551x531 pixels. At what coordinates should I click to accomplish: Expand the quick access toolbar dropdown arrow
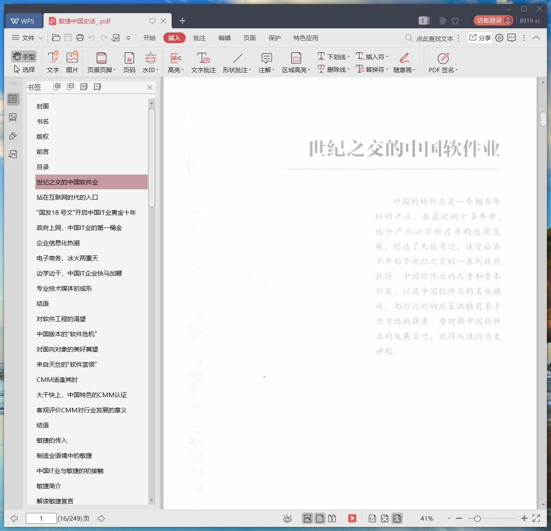click(x=129, y=38)
